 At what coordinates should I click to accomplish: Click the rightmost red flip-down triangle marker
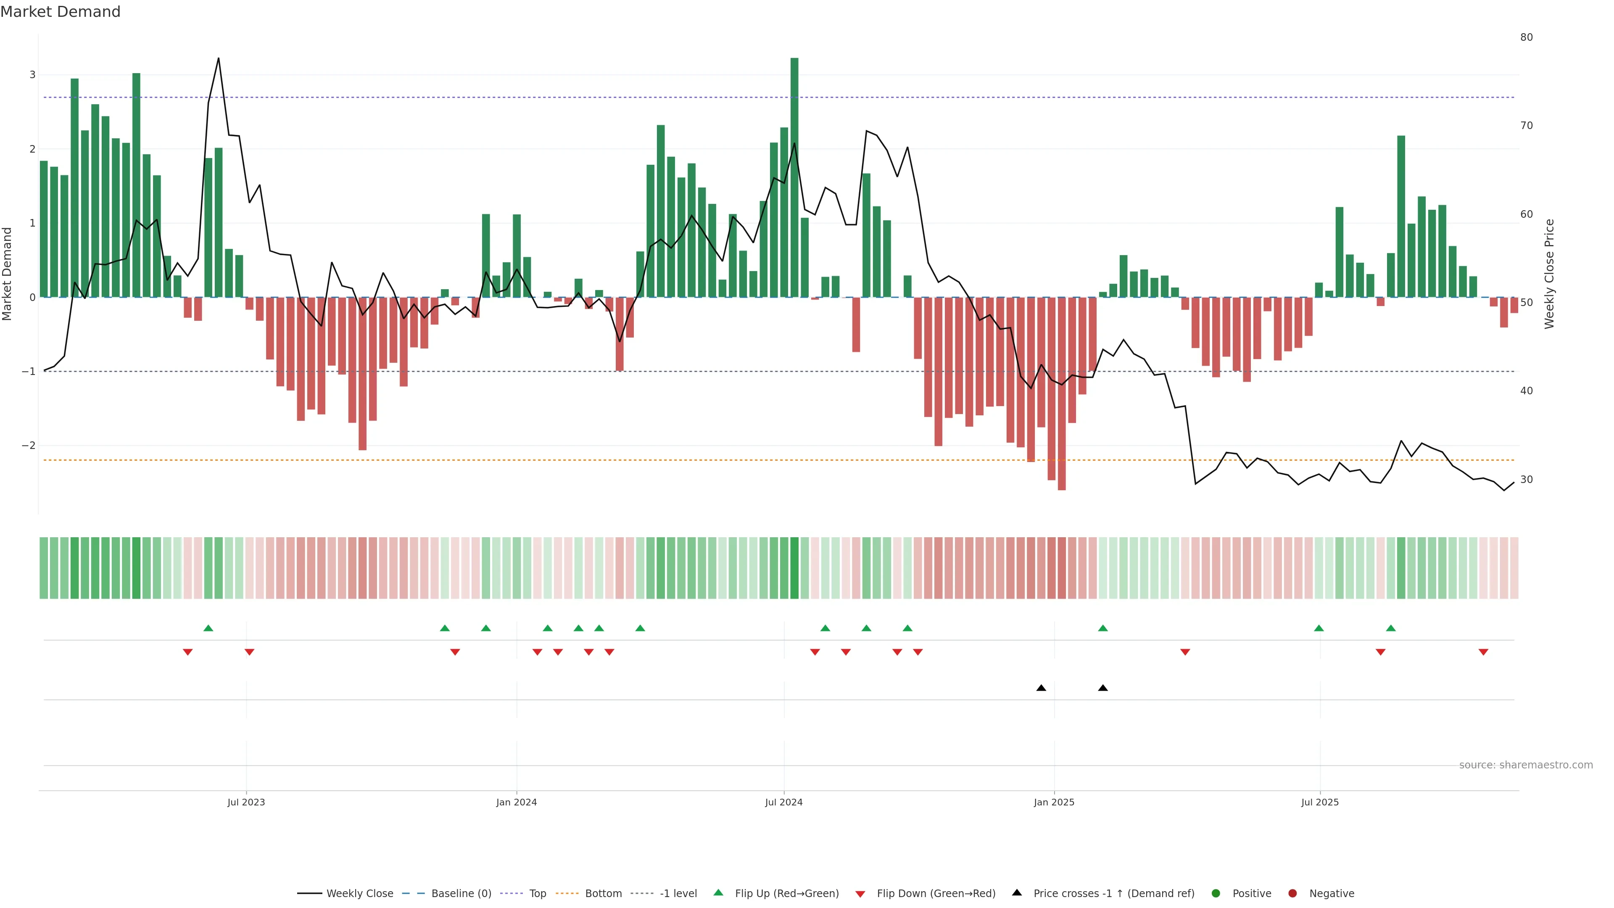pyautogui.click(x=1483, y=652)
